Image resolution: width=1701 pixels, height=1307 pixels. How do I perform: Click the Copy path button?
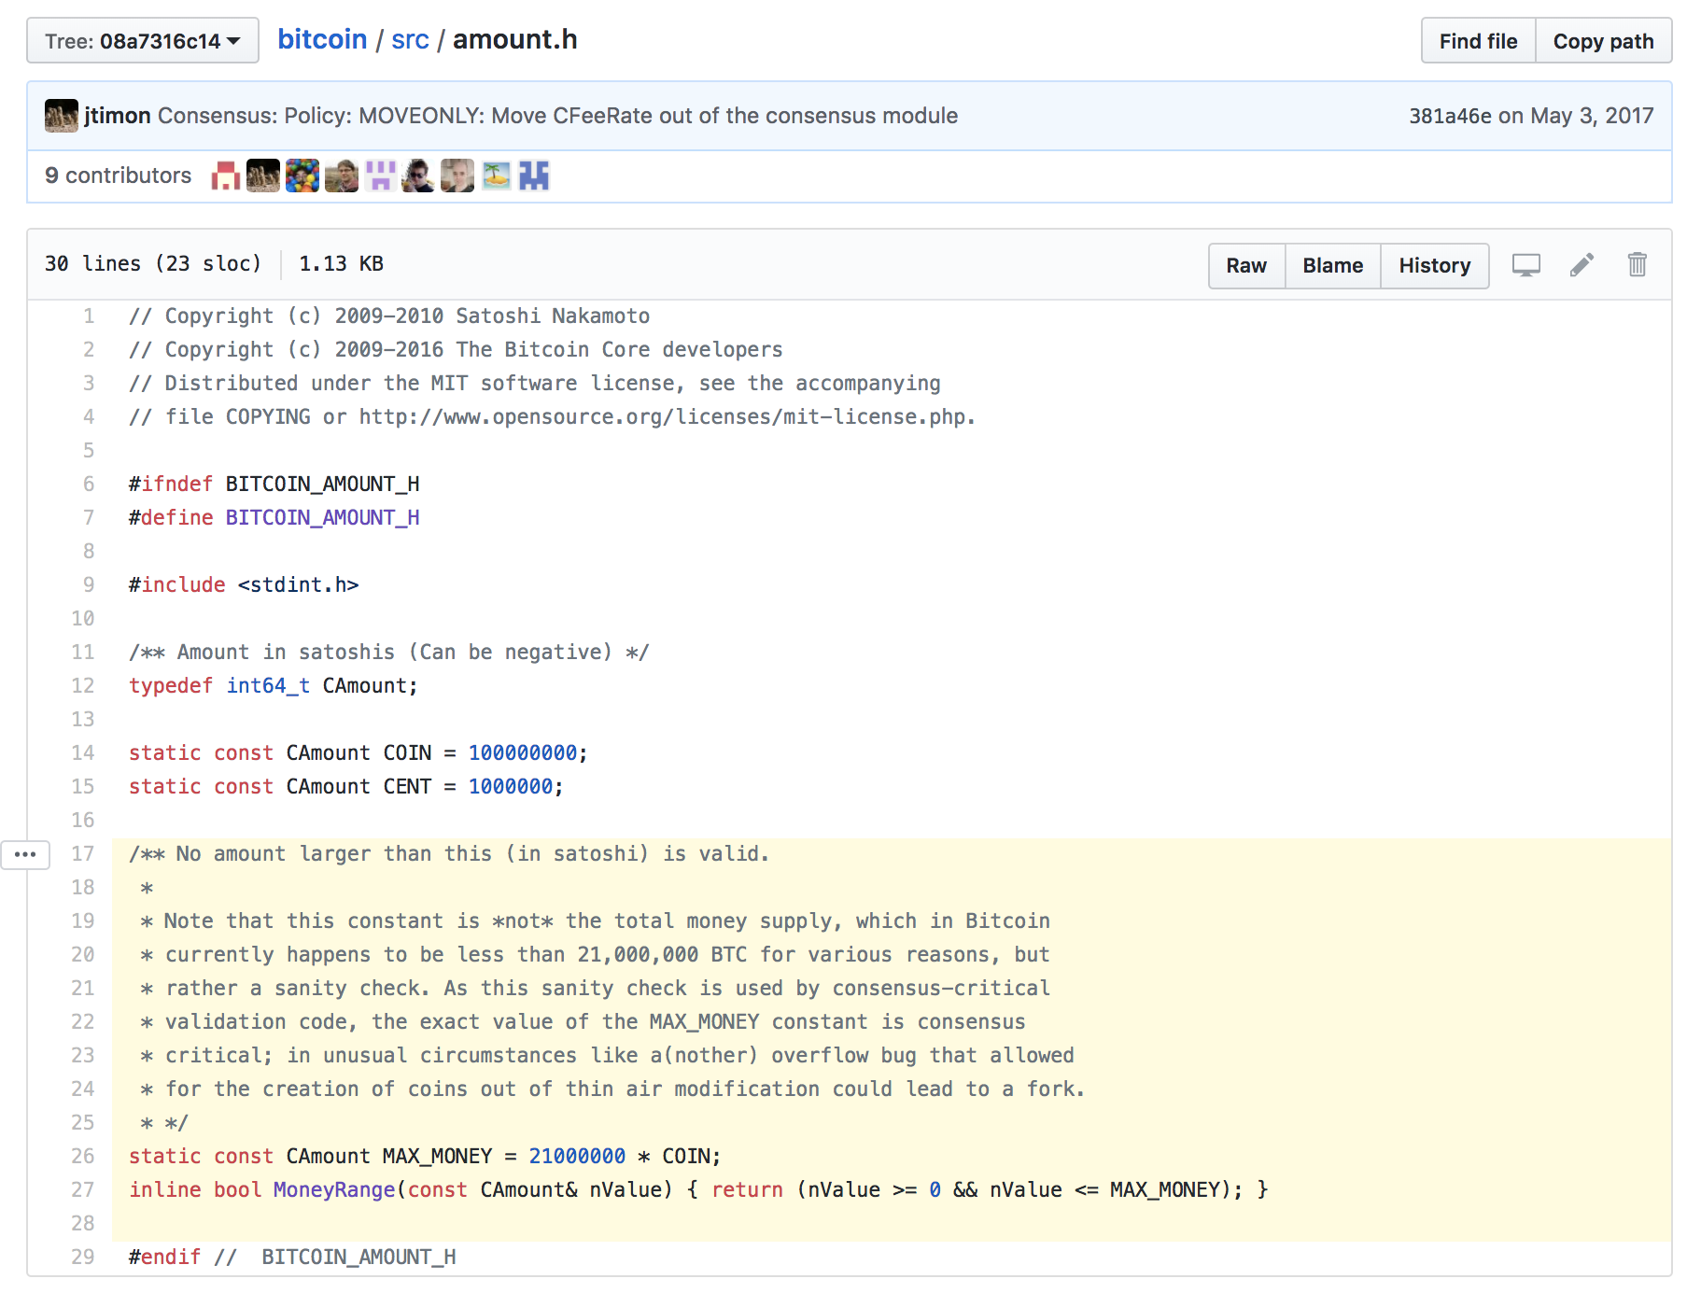coord(1603,41)
